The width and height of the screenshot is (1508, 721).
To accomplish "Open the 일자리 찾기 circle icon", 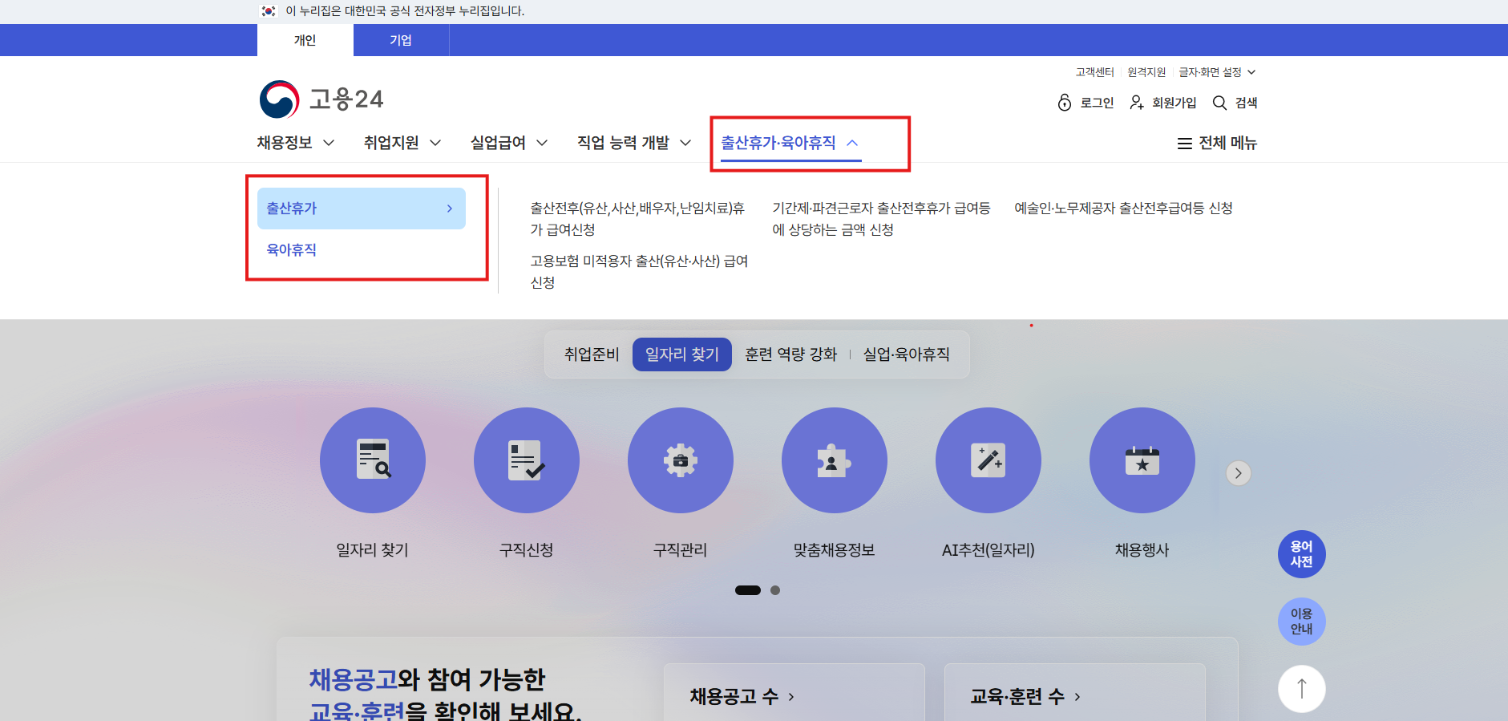I will [373, 460].
